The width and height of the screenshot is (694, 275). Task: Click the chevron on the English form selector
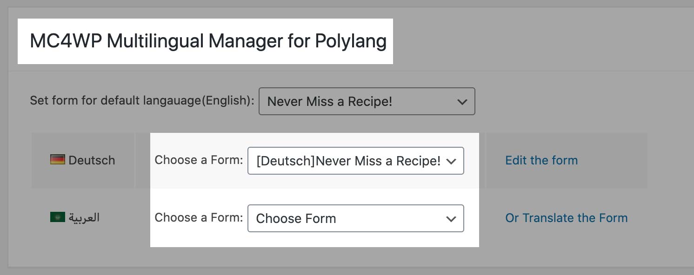coord(462,101)
